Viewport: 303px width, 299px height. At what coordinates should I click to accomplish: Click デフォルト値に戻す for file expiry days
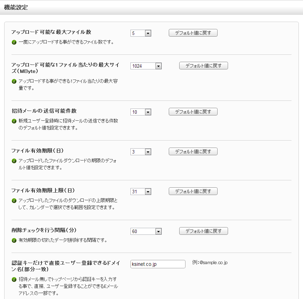coord(193,152)
